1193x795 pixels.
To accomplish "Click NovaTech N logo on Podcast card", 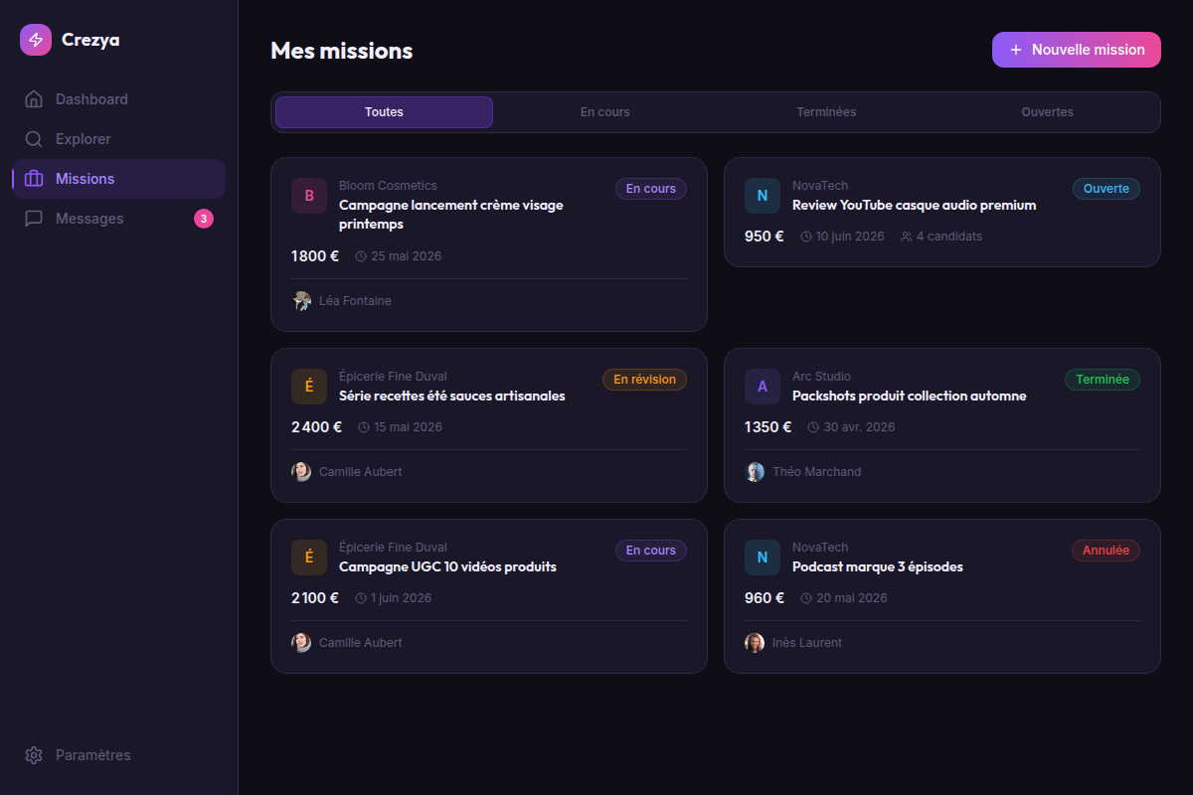I will point(763,557).
